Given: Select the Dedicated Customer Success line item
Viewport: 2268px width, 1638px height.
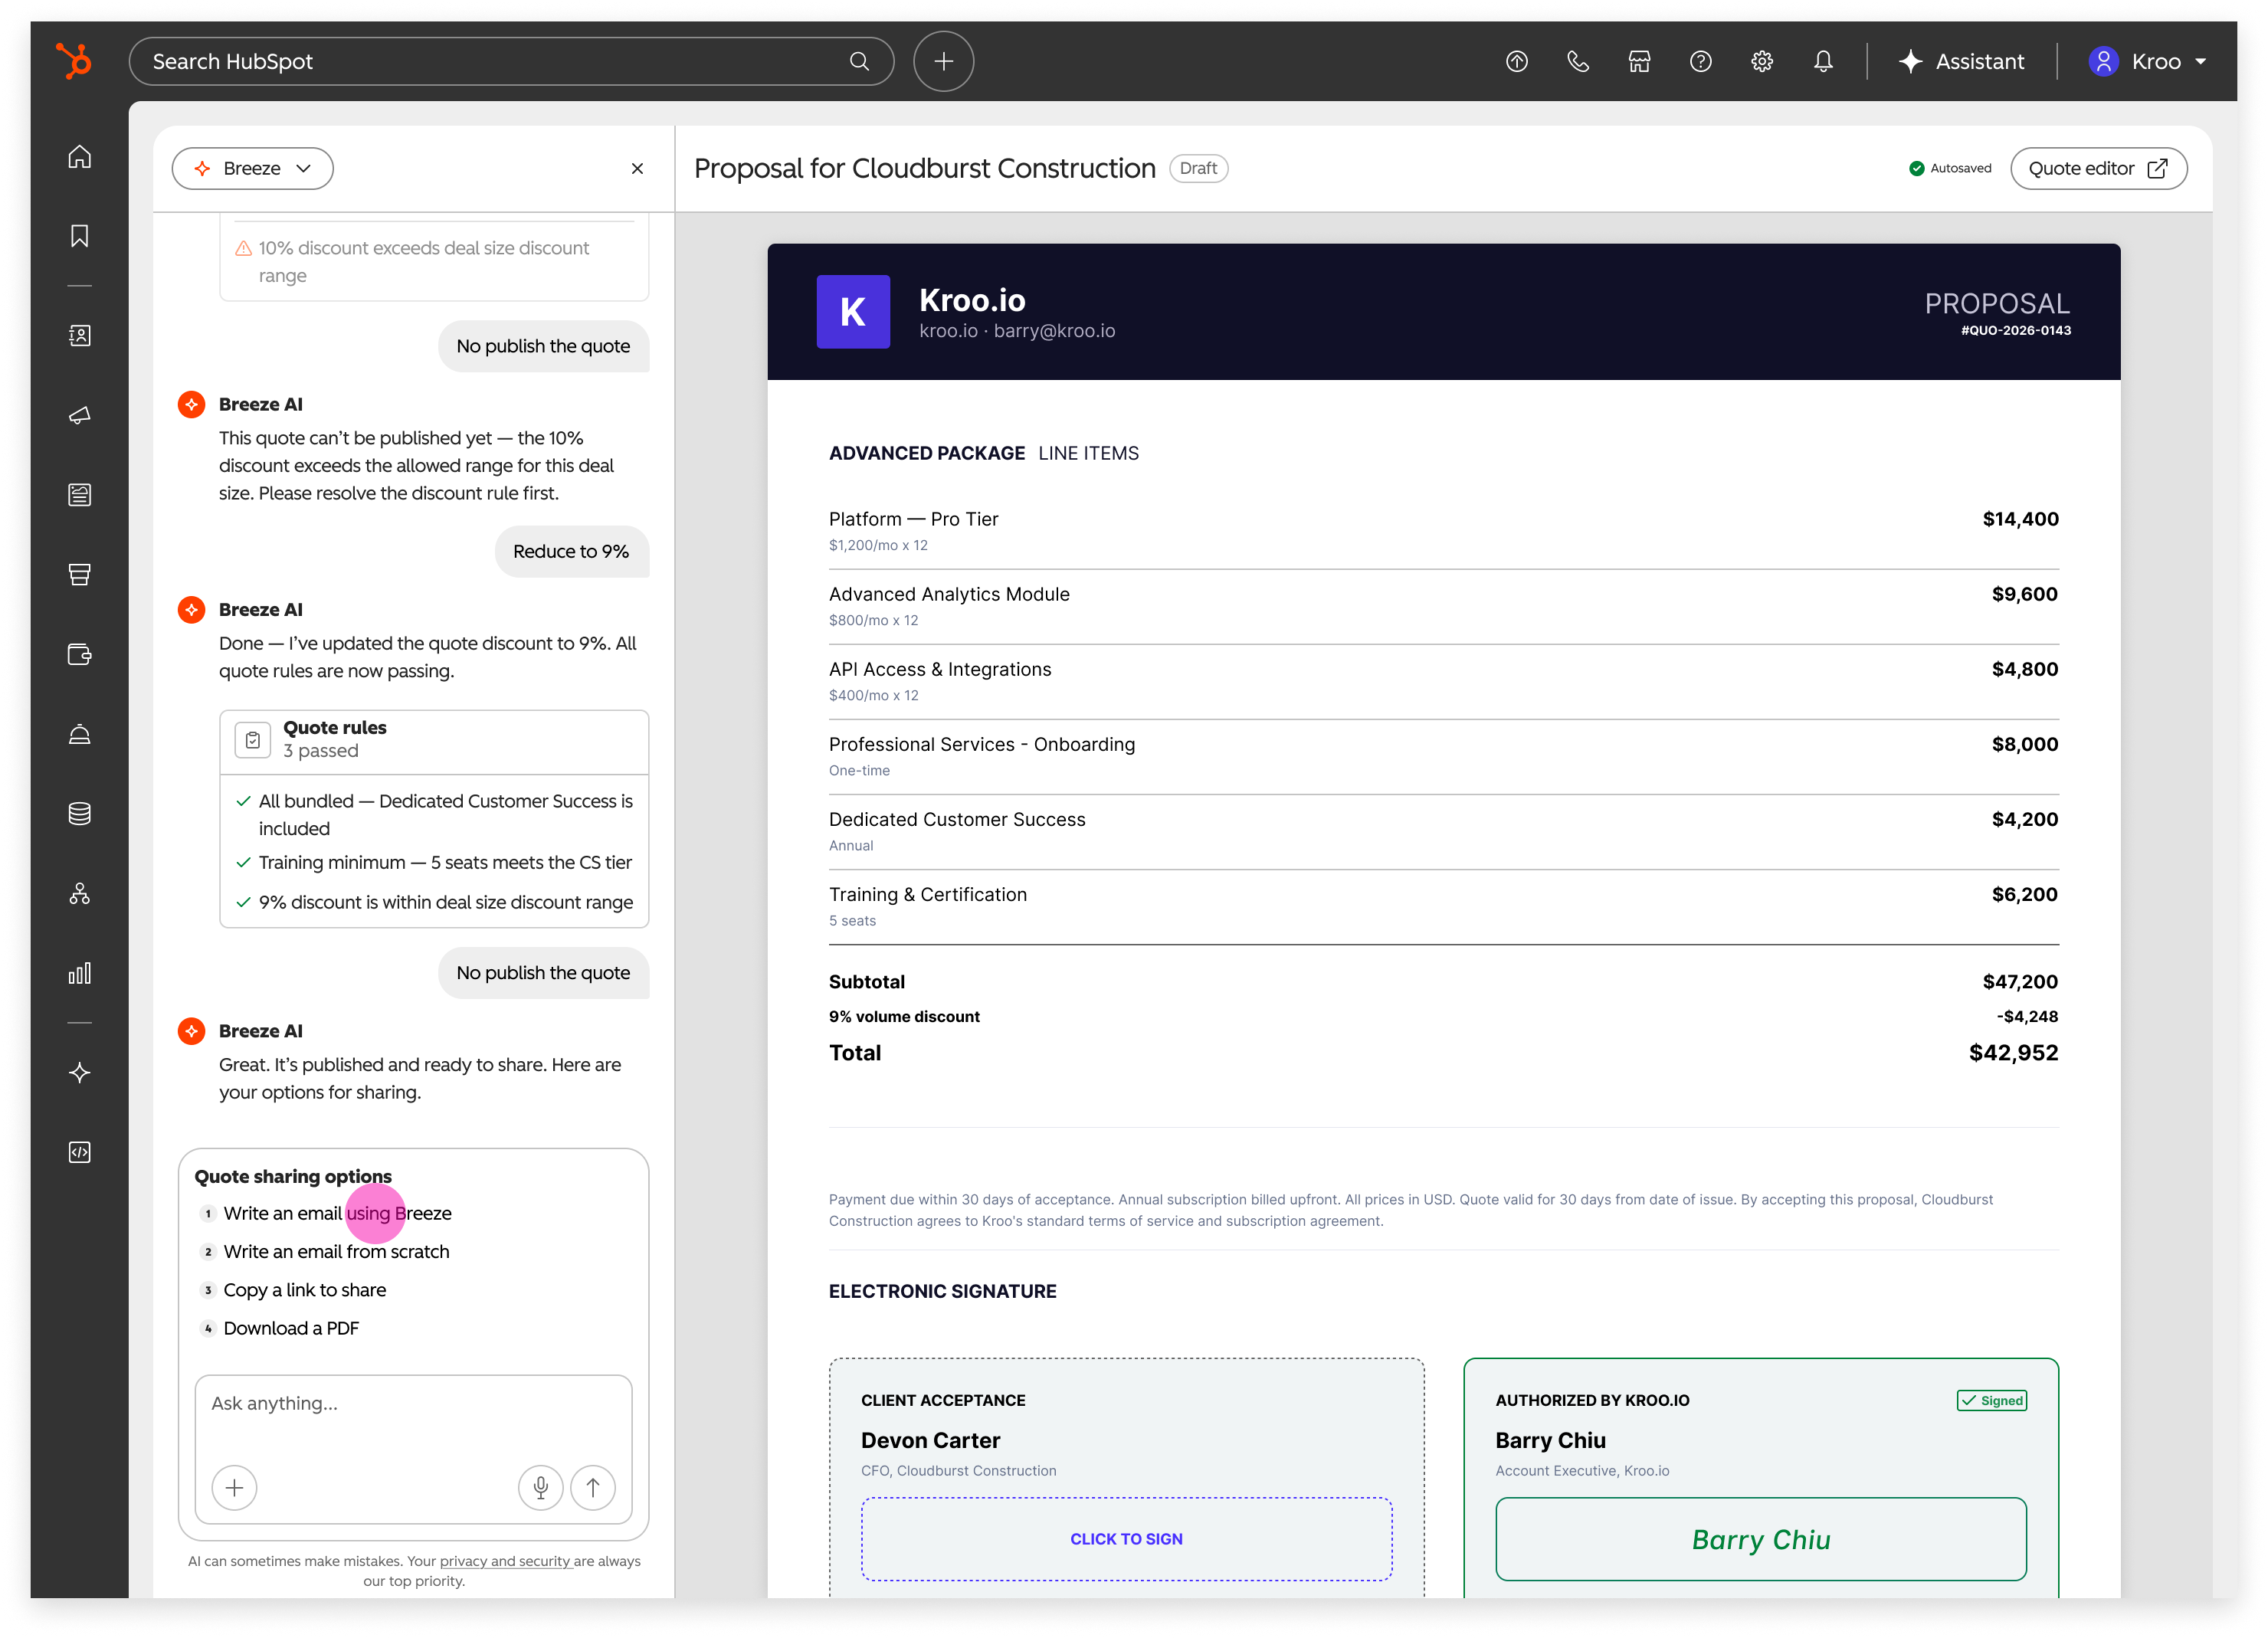Looking at the screenshot, I should 1443,831.
